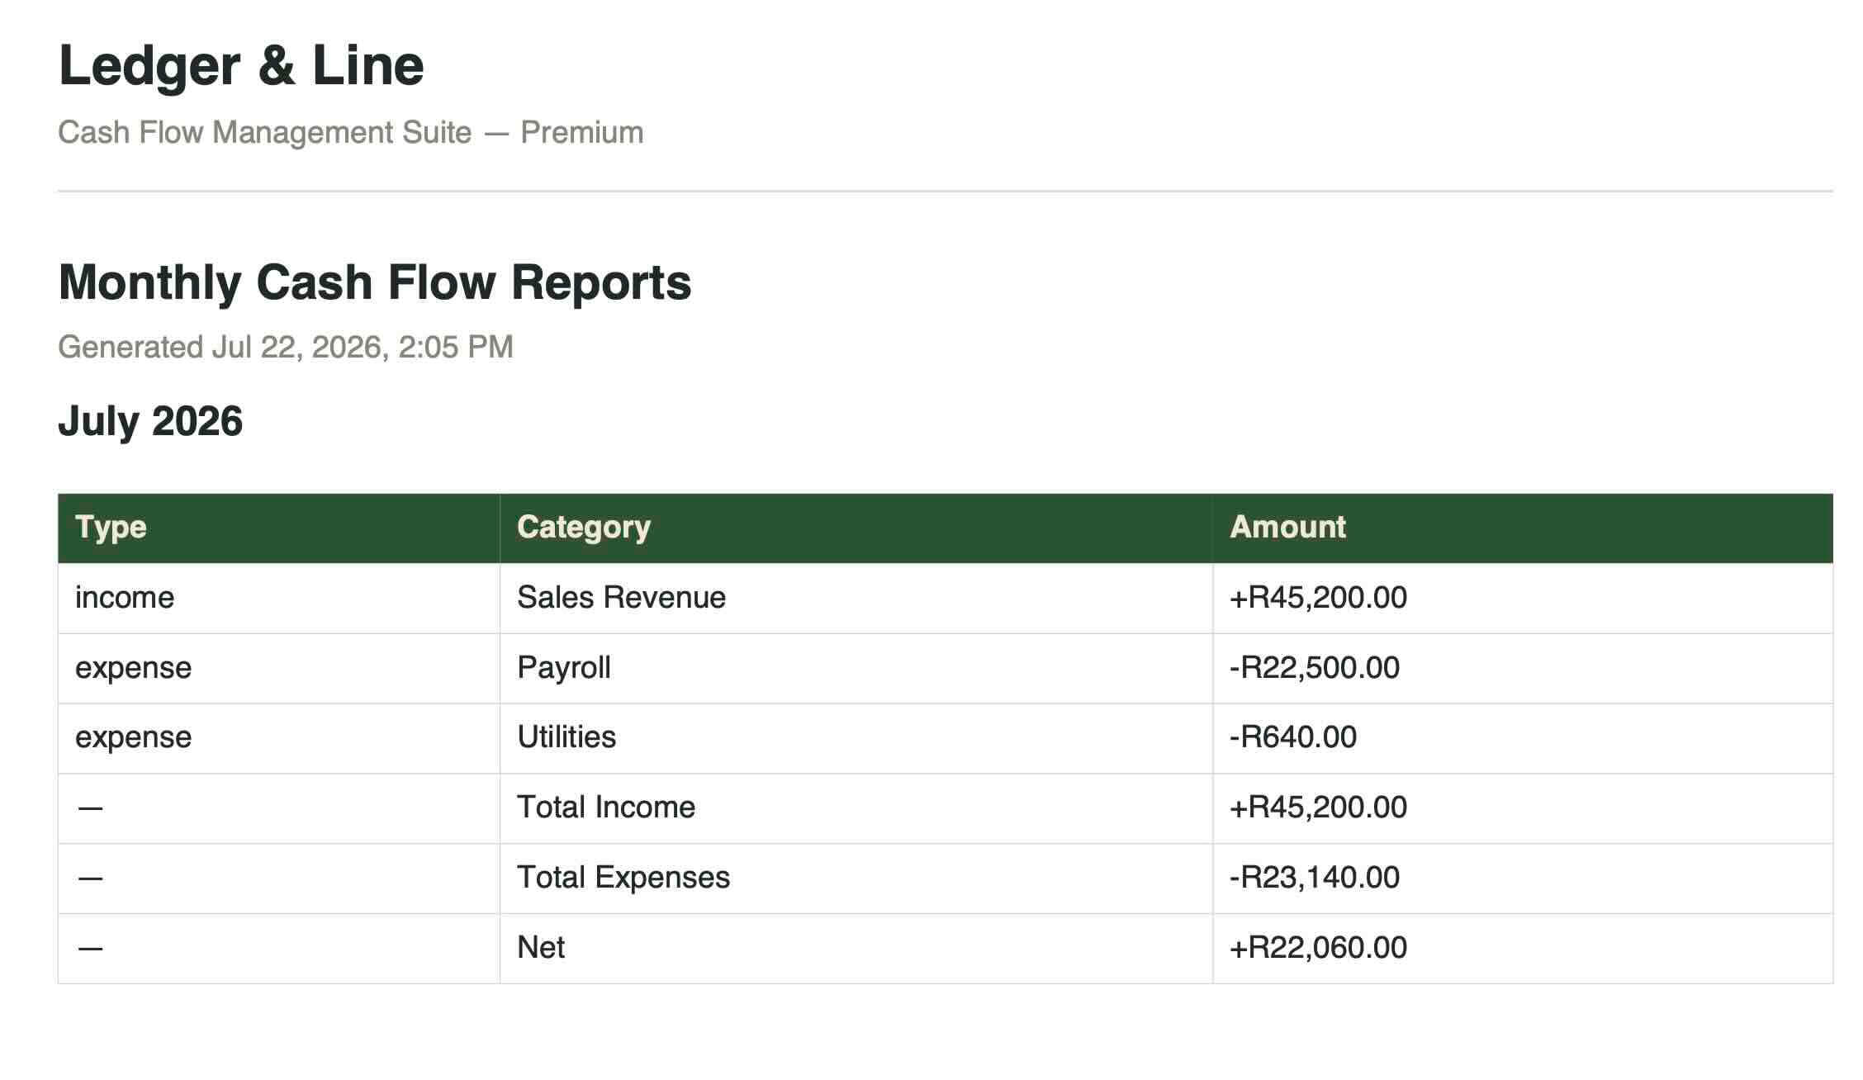Select the expense type cell in Utilities row

(279, 737)
